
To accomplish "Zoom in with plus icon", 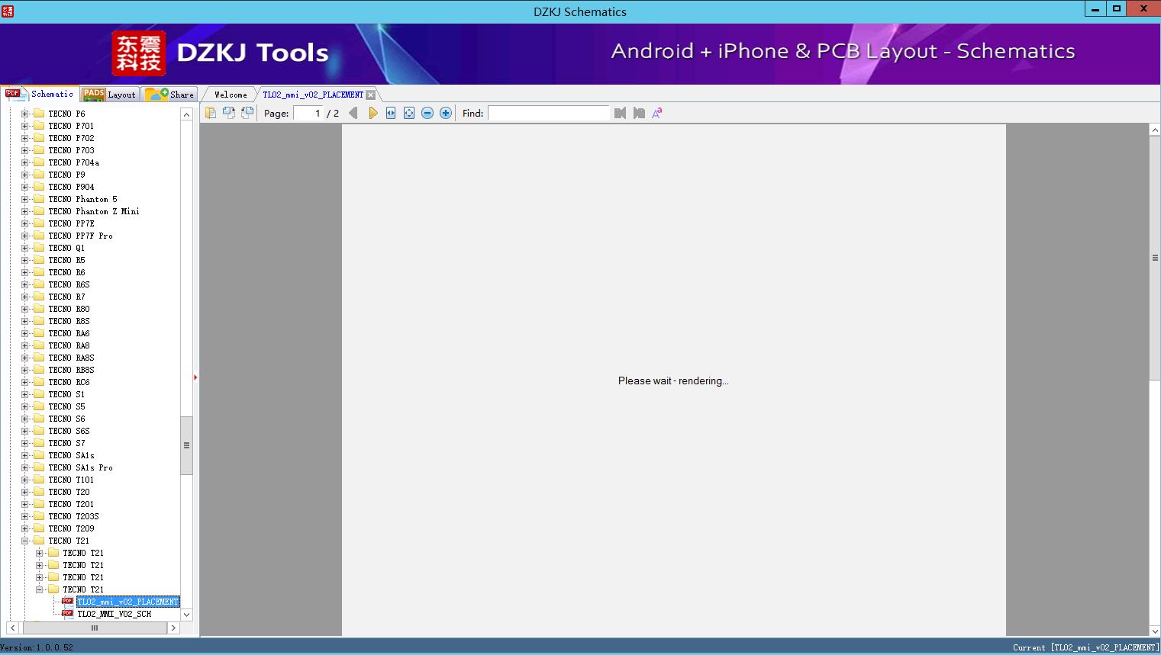I will [x=446, y=113].
